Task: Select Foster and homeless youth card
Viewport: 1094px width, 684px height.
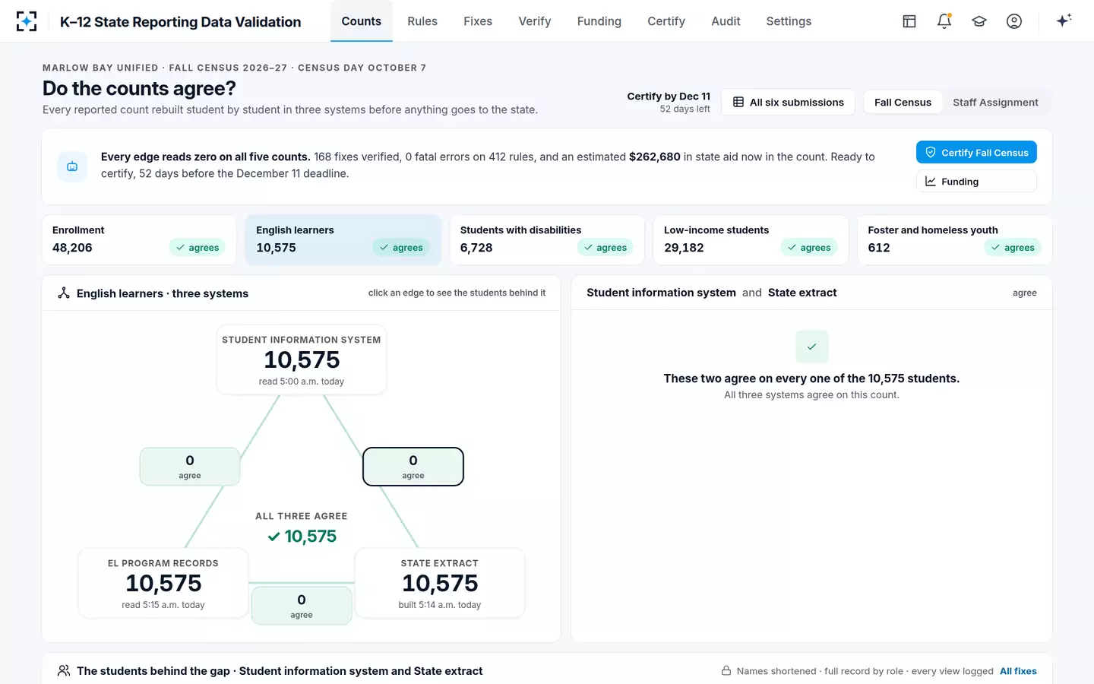Action: click(x=955, y=239)
